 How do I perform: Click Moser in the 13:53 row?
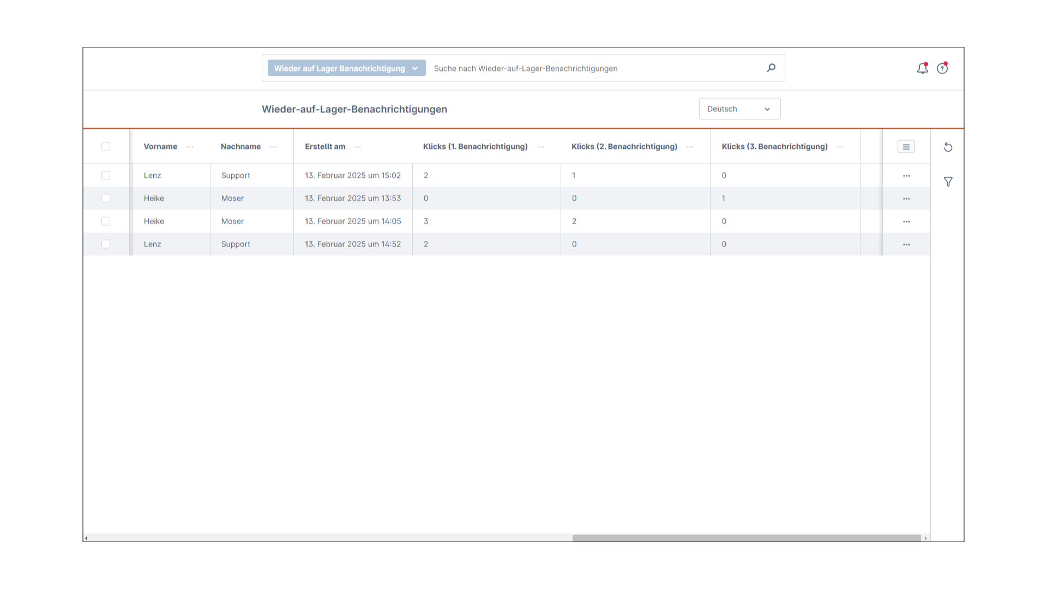pos(232,199)
